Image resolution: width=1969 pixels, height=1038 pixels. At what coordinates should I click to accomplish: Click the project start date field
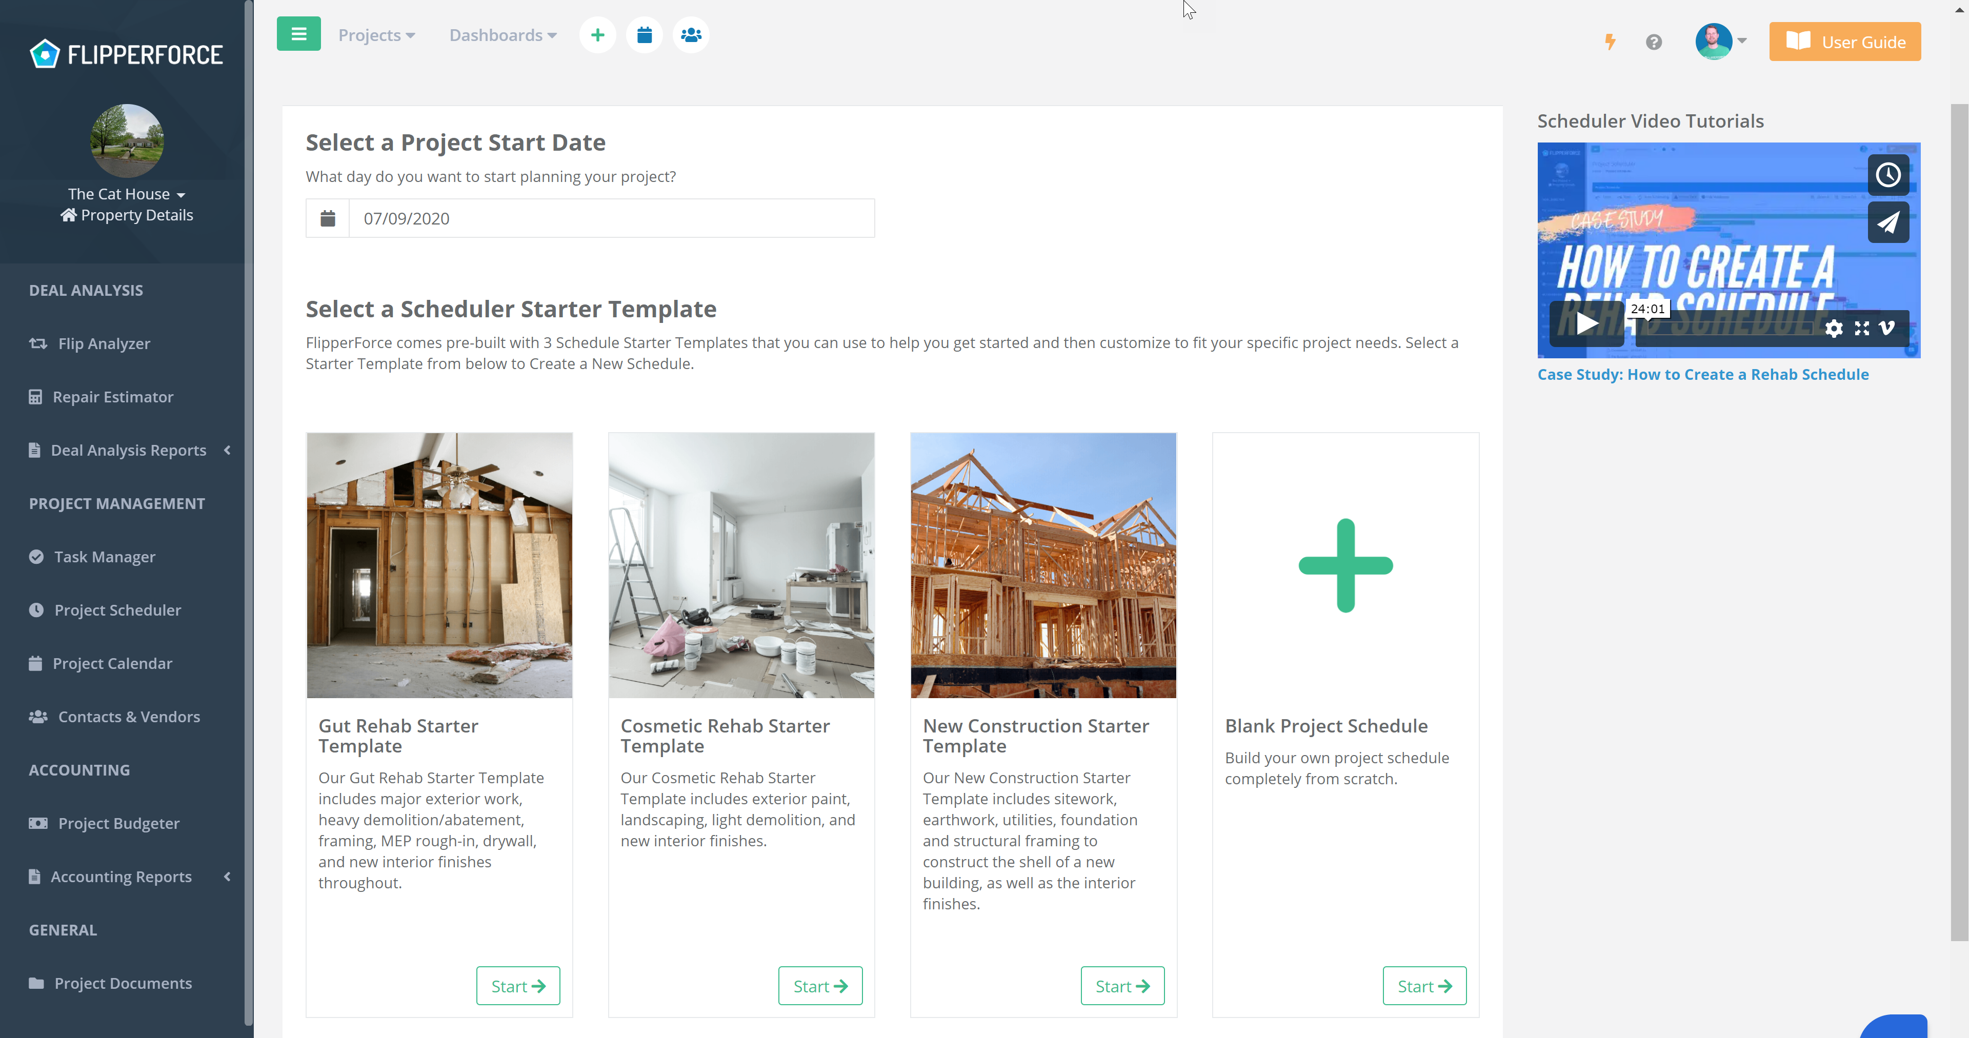coord(612,218)
